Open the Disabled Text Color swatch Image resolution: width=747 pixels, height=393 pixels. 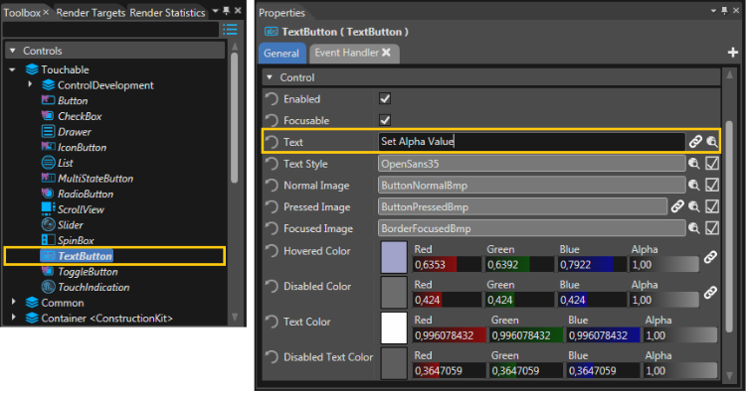394,363
